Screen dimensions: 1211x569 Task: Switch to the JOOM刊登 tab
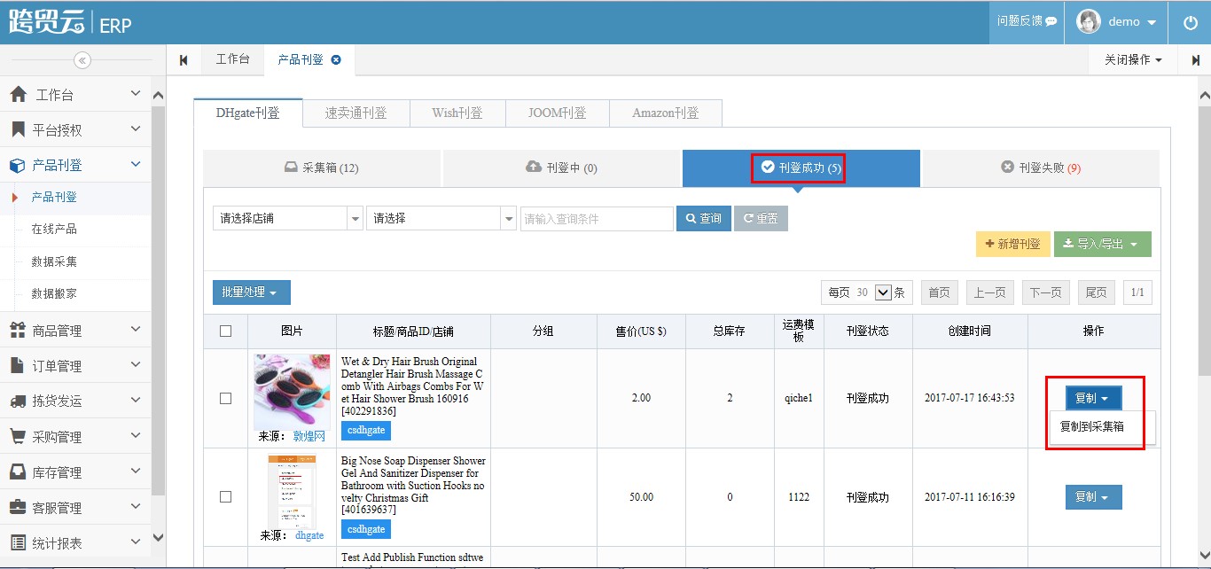[558, 113]
